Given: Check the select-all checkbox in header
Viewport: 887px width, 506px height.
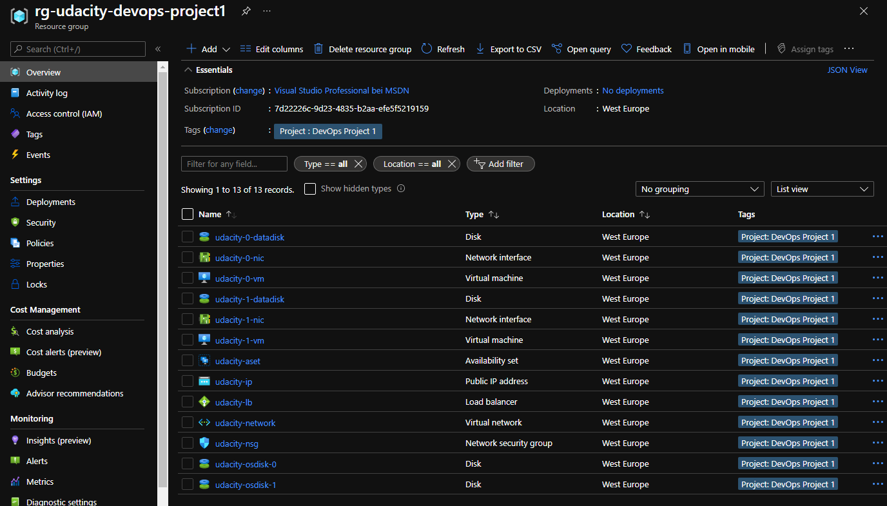Looking at the screenshot, I should click(x=188, y=214).
